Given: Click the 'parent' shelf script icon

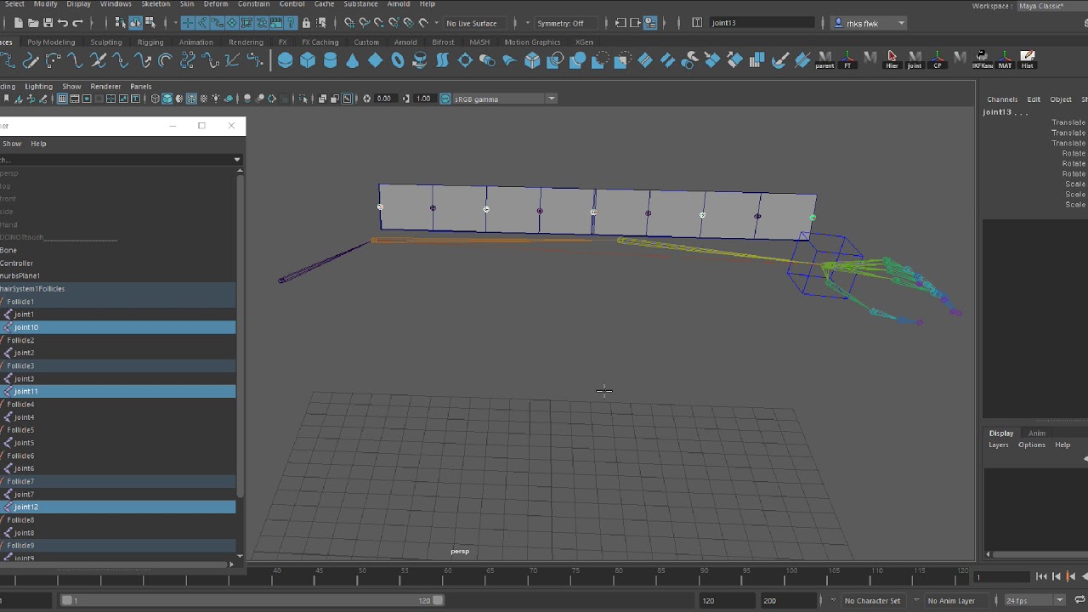Looking at the screenshot, I should (x=824, y=60).
